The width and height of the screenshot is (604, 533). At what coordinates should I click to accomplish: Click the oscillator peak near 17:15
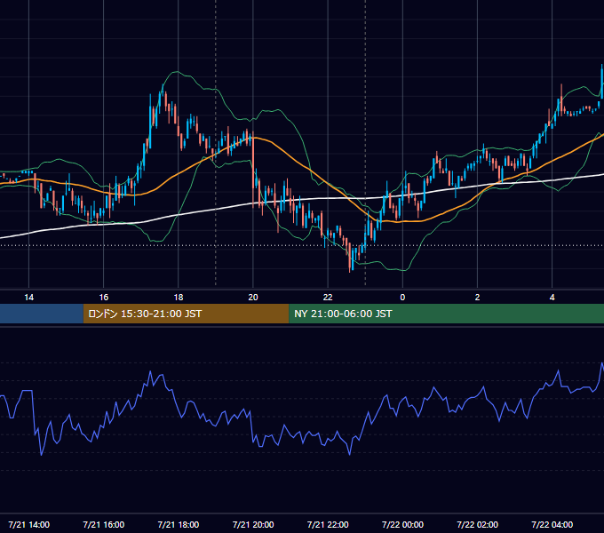(x=150, y=372)
